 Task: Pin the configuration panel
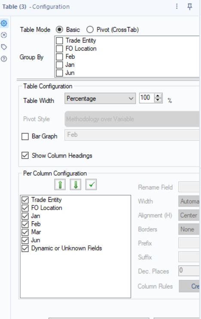tap(190, 6)
